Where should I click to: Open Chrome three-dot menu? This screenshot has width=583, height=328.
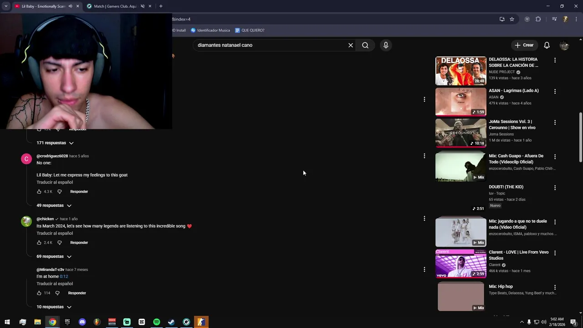[576, 19]
